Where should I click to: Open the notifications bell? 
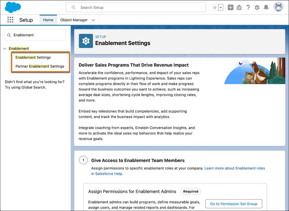pos(266,8)
